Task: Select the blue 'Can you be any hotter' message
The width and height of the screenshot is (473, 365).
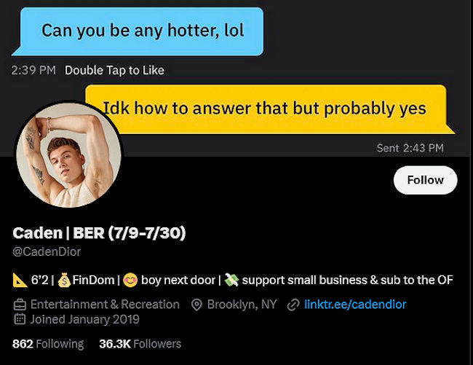Action: click(x=138, y=31)
